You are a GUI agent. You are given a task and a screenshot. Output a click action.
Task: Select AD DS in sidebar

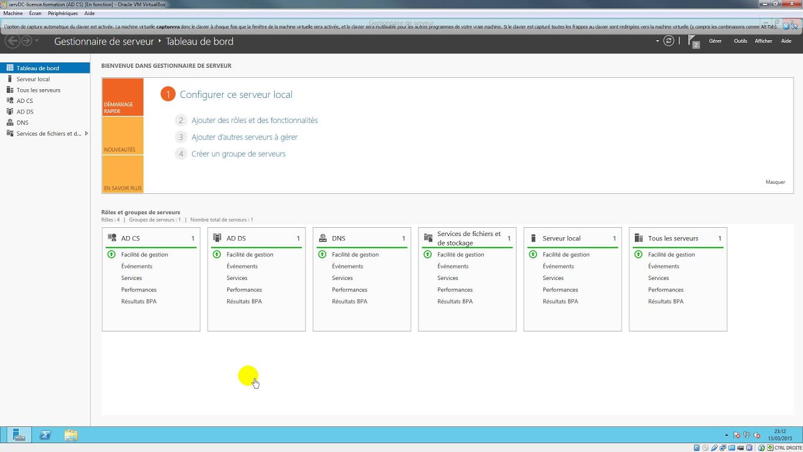tap(45, 112)
